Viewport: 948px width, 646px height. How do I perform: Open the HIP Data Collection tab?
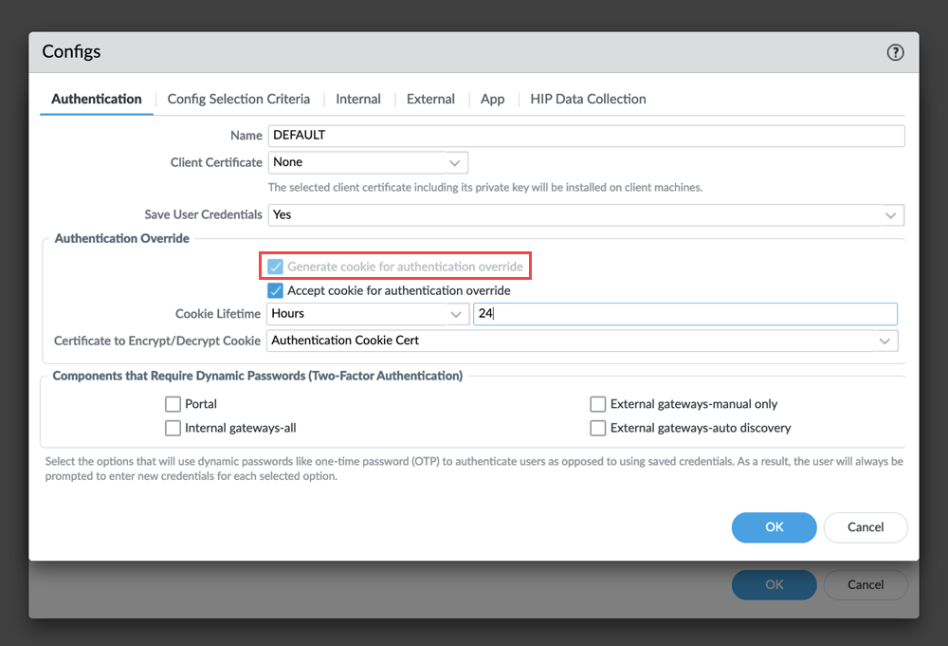click(588, 99)
